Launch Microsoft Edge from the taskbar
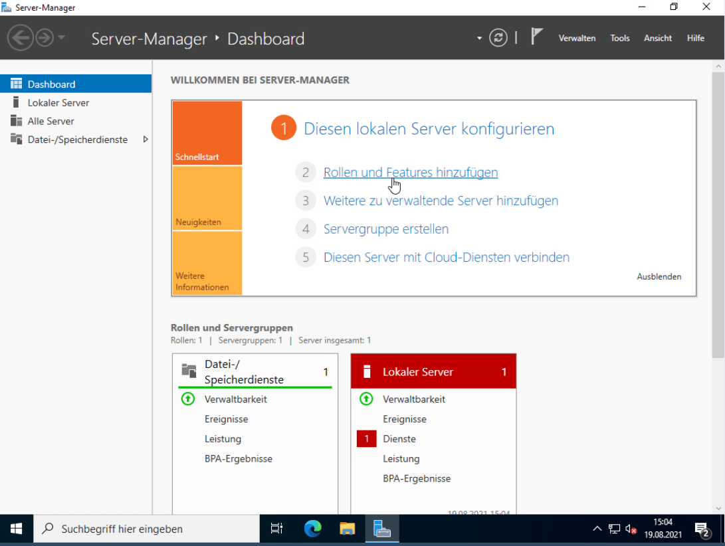725x546 pixels. (312, 529)
